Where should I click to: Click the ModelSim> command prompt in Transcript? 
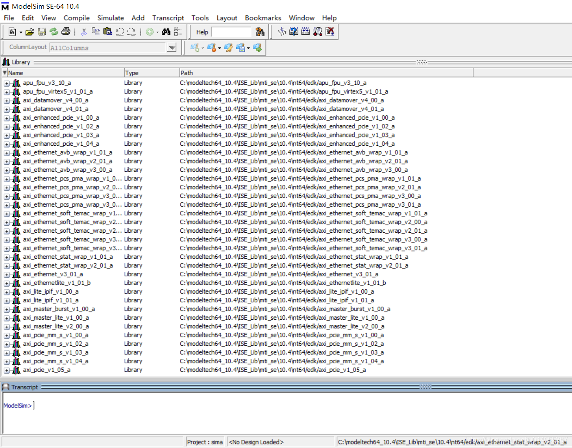point(18,405)
